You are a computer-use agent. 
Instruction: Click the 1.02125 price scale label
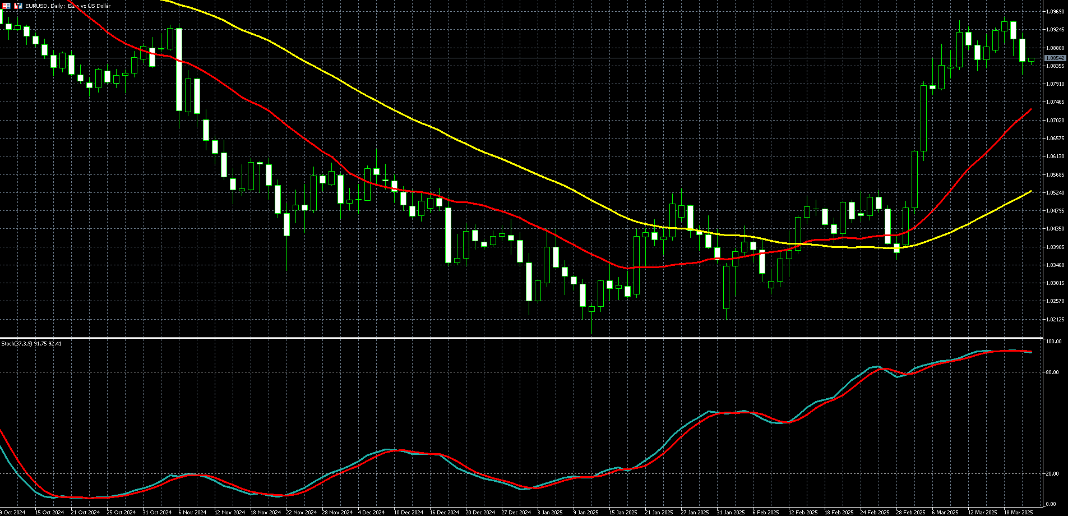click(1055, 320)
